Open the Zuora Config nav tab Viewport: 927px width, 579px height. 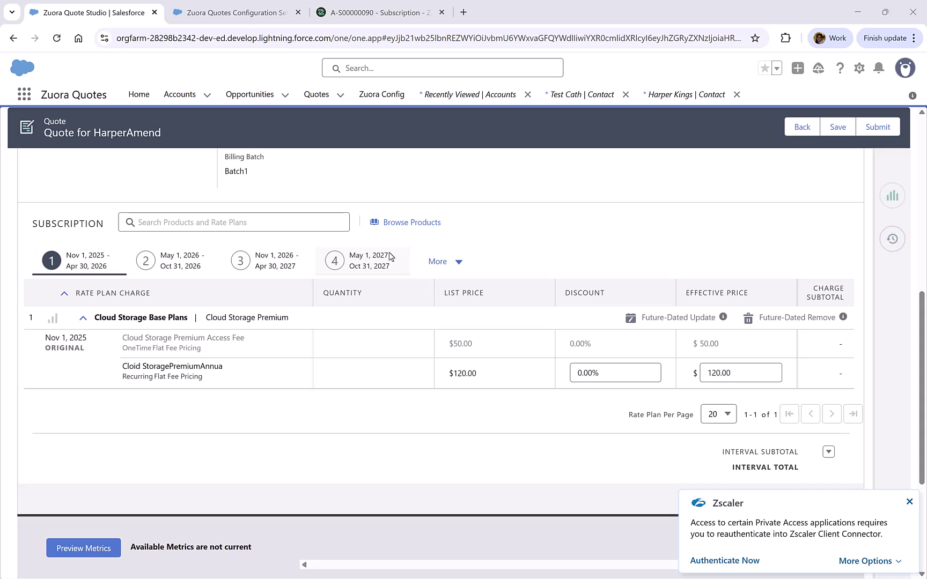[x=381, y=94]
